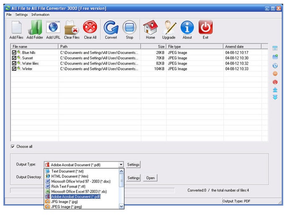Uncheck the Winter file checkbox
Screen dimensions: 285x216
click(x=14, y=69)
